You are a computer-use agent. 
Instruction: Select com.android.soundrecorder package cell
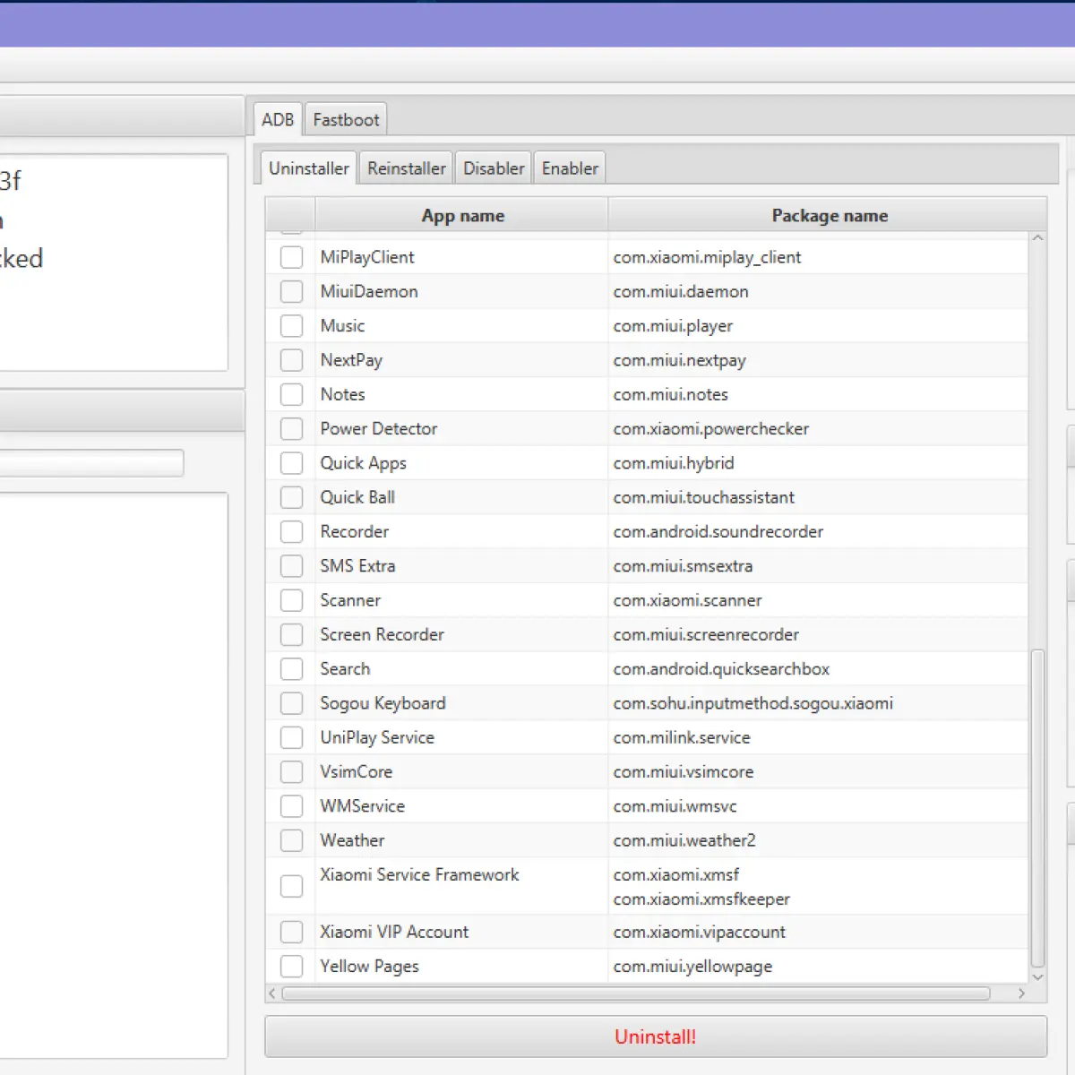tap(818, 532)
